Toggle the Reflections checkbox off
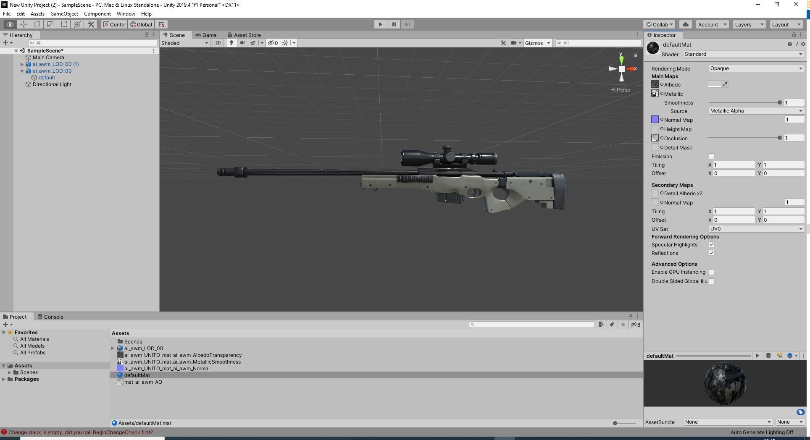Viewport: 810px width, 440px height. point(712,253)
